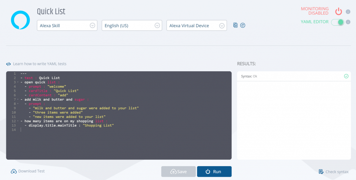The width and height of the screenshot is (356, 180).
Task: Open the English (US) language dropdown
Action: pyautogui.click(x=132, y=25)
